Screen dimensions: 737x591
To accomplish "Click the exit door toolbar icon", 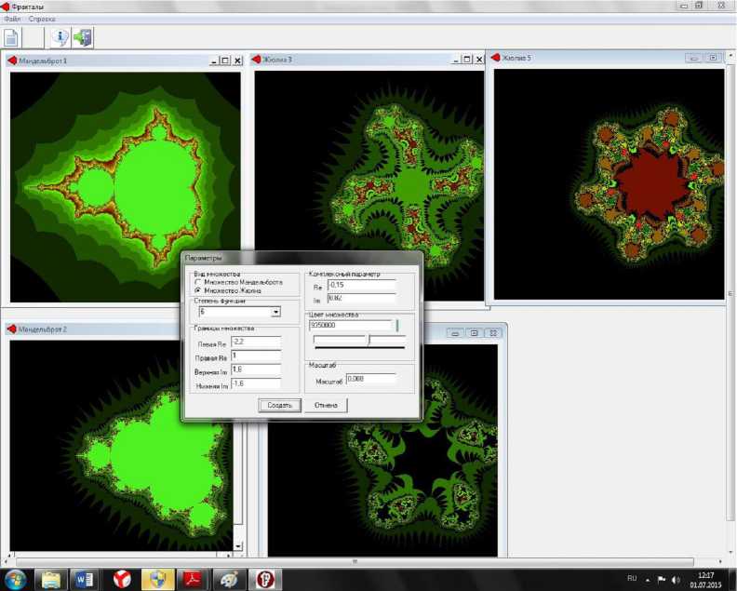I will pyautogui.click(x=83, y=38).
